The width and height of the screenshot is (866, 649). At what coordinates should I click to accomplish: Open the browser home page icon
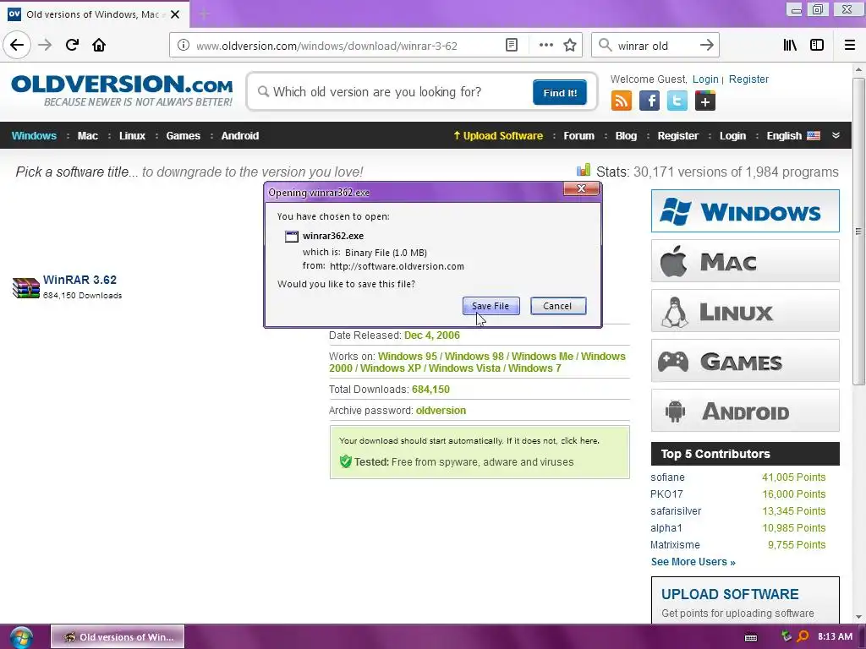[99, 46]
